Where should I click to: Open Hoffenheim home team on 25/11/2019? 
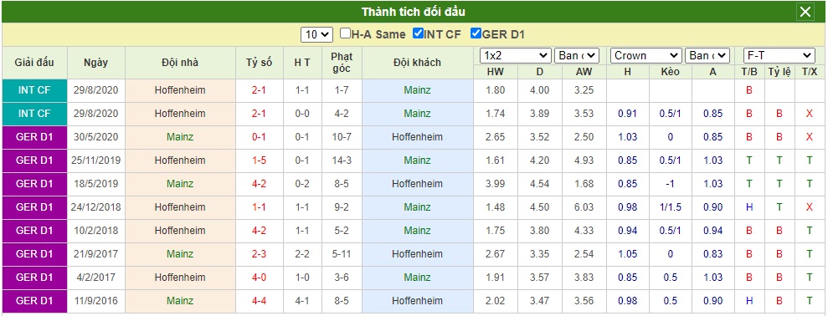click(180, 161)
